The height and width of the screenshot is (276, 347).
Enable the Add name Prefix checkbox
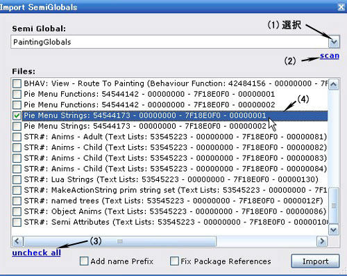pos(84,261)
